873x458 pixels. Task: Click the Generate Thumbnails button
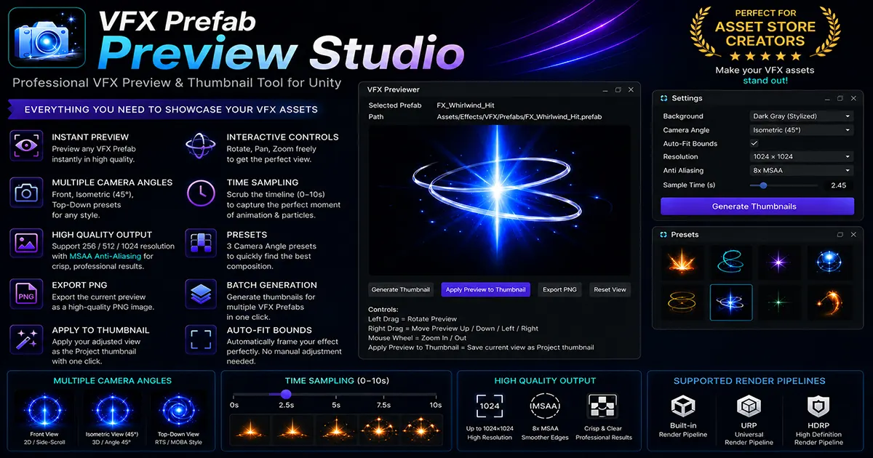tap(757, 206)
